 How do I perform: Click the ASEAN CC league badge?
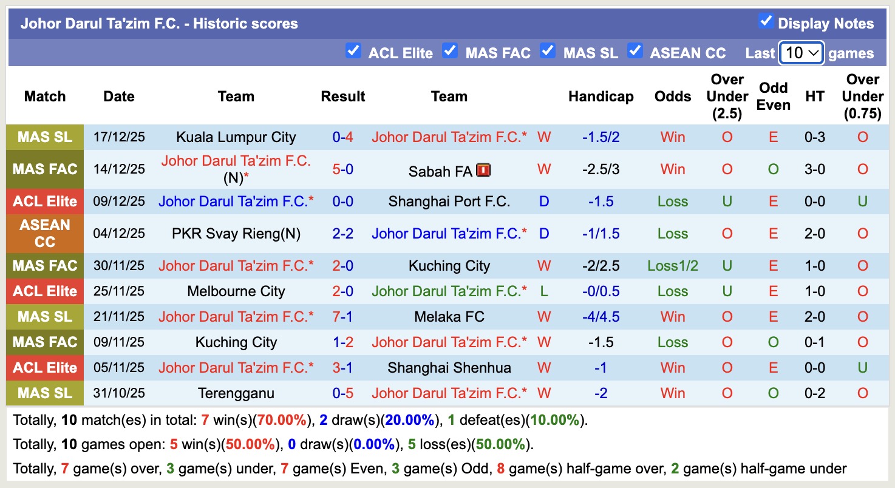[45, 234]
